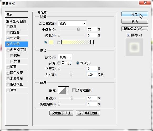
Task: Click the yellow-to-transparent gradient bar
Action: 76,42
